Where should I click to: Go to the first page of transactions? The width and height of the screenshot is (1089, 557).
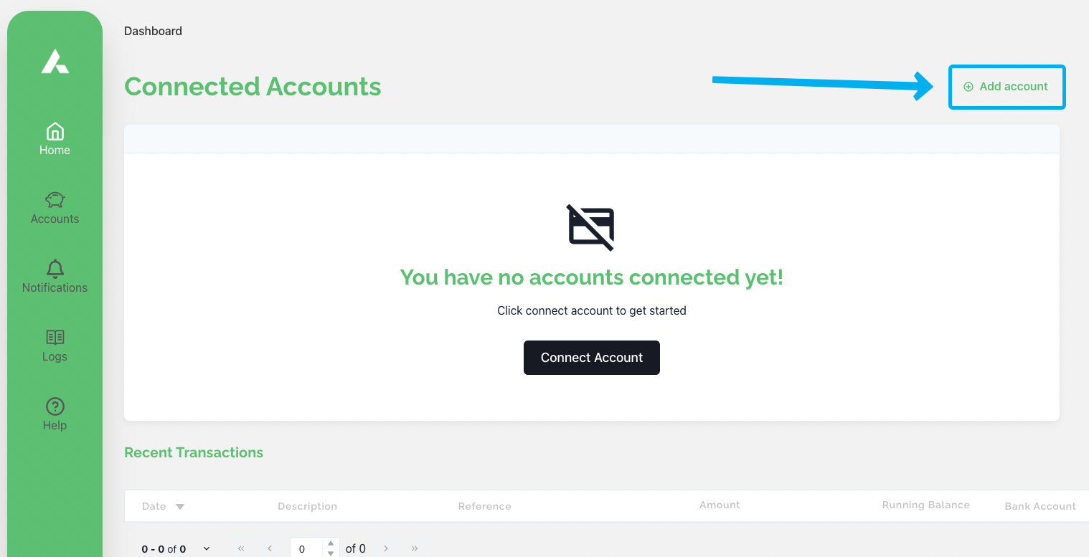pos(241,548)
